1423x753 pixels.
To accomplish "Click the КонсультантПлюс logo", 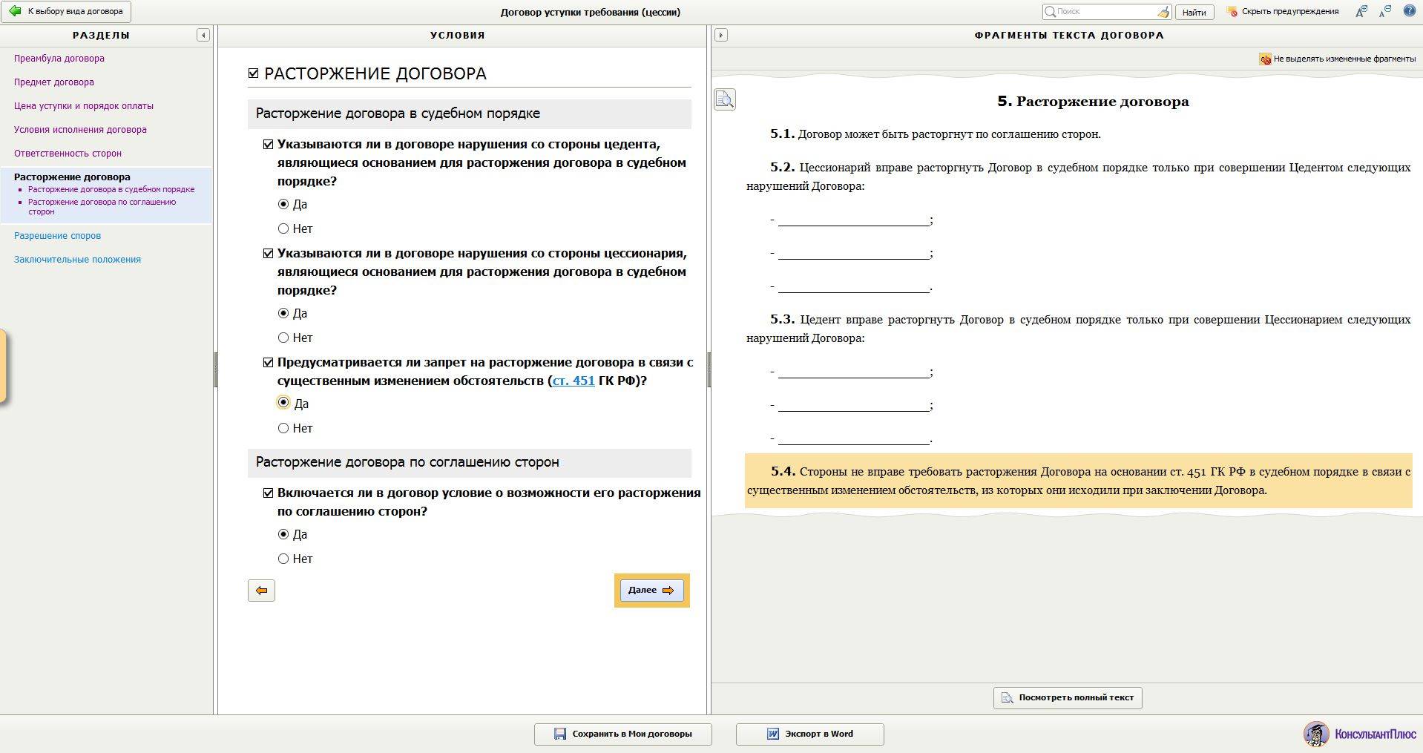I will click(1360, 734).
